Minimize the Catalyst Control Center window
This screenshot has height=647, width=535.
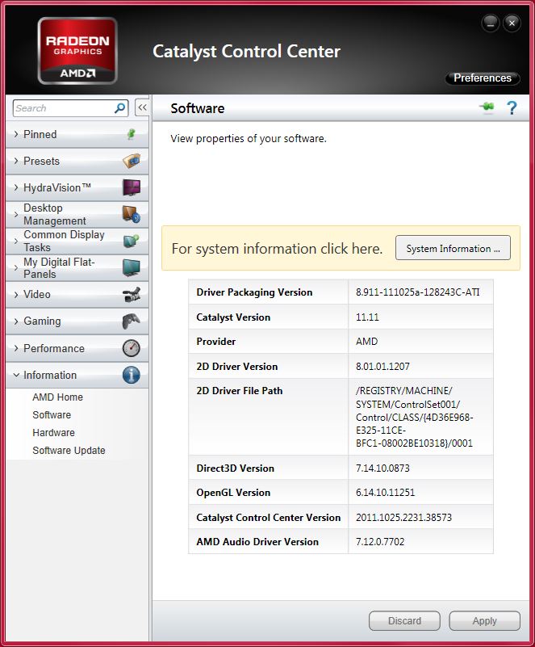tap(491, 23)
